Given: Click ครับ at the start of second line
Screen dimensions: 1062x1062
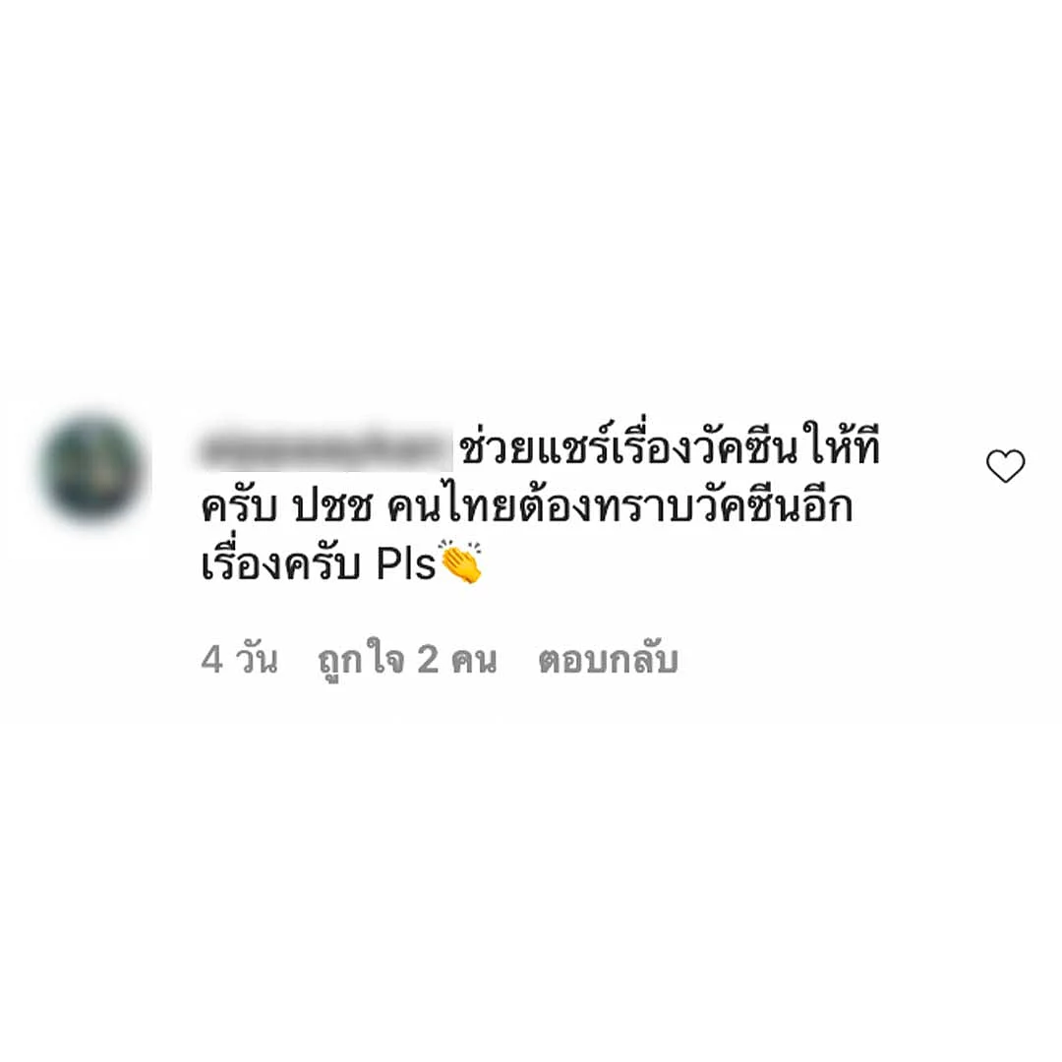Looking at the screenshot, I should (x=240, y=506).
